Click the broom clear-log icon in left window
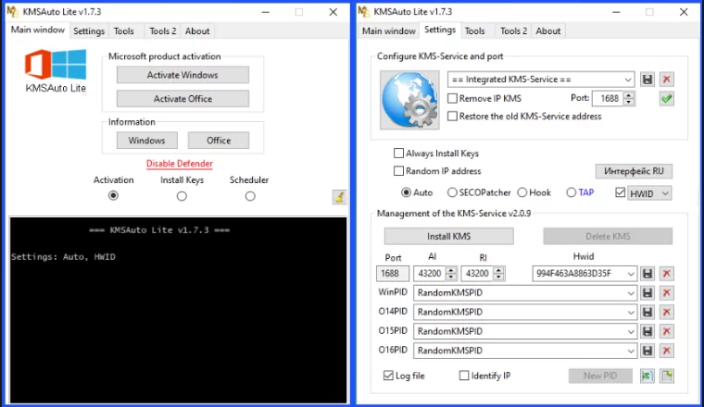Image resolution: width=704 pixels, height=407 pixels. (339, 197)
